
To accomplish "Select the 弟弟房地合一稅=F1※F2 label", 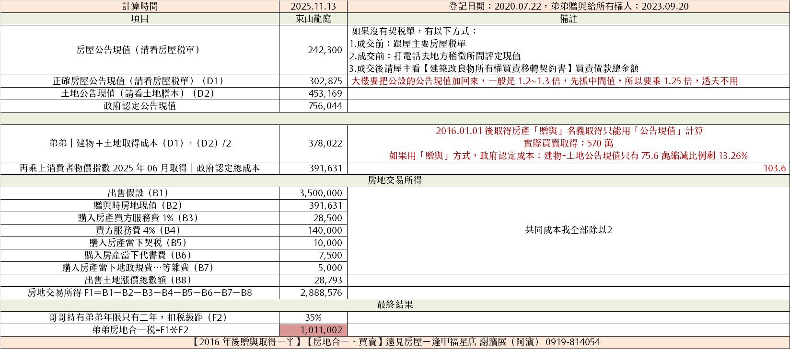I will [x=139, y=330].
